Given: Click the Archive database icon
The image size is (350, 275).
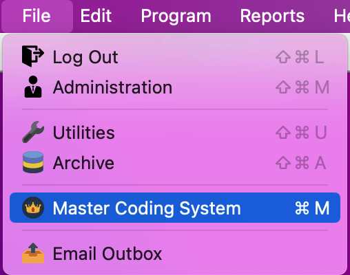Looking at the screenshot, I should coord(33,162).
